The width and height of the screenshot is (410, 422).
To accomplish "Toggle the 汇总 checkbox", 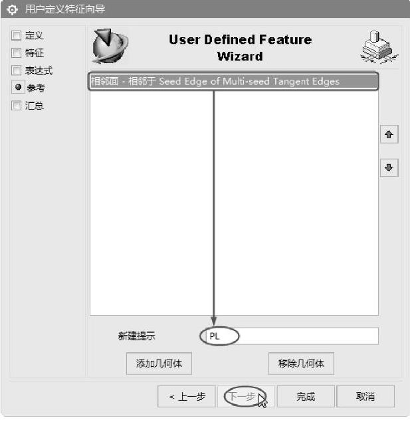I will (17, 105).
